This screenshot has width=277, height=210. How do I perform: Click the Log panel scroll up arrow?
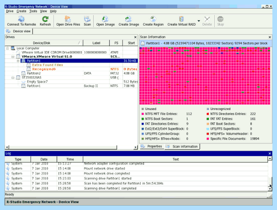270,158
